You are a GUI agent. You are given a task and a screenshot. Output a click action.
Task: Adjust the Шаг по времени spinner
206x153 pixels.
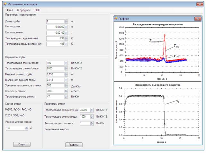click(66, 33)
